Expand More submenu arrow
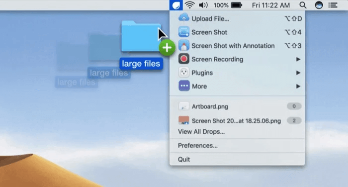The image size is (348, 187). [x=298, y=87]
